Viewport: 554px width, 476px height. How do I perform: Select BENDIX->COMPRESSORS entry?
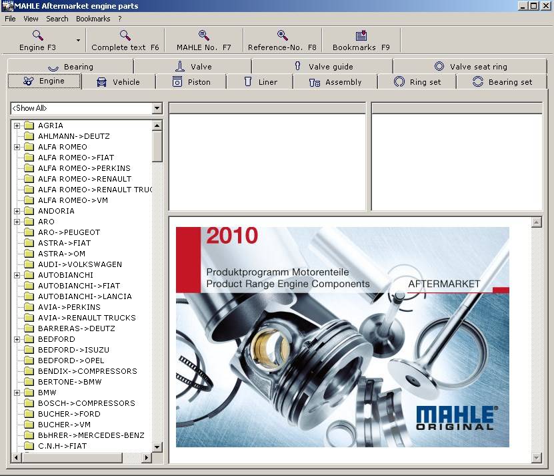point(87,371)
